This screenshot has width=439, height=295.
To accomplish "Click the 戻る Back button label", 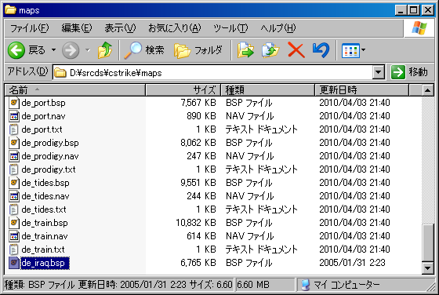I will (x=37, y=50).
